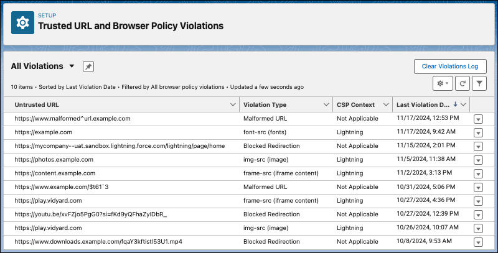Image resolution: width=498 pixels, height=253 pixels.
Task: Open Violation Type column menu chevron
Action: pyautogui.click(x=326, y=104)
